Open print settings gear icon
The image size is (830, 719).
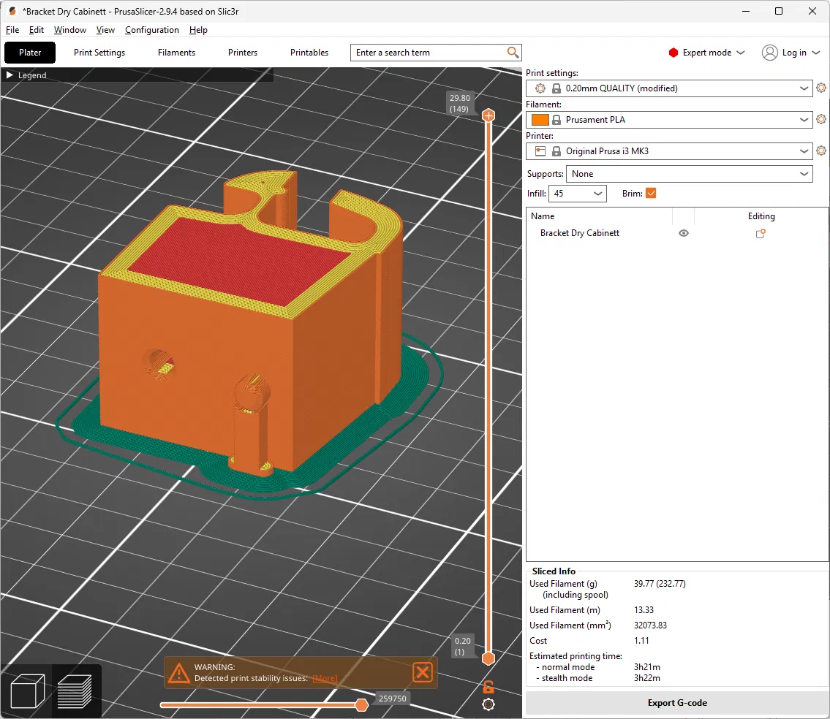(x=821, y=88)
